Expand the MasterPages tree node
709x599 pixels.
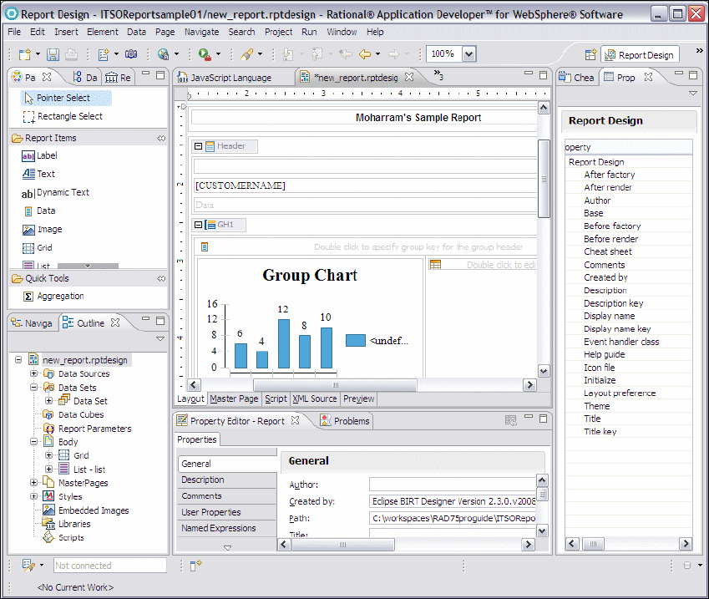pyautogui.click(x=34, y=483)
